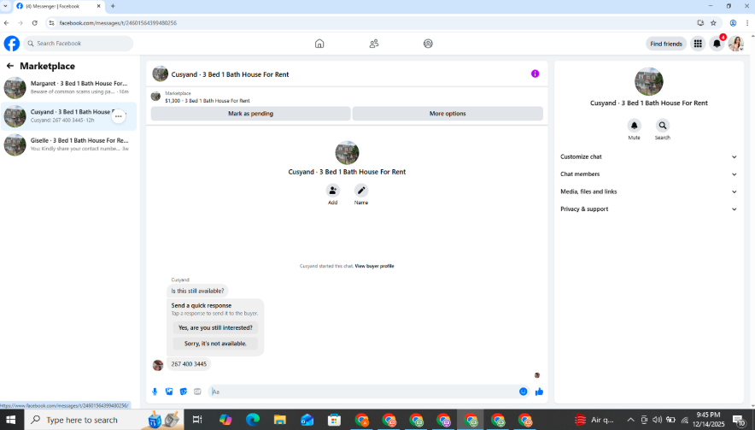Image resolution: width=755 pixels, height=430 pixels.
Task: Open Margaret's 3 Bed 1 Bath chat
Action: (69, 87)
